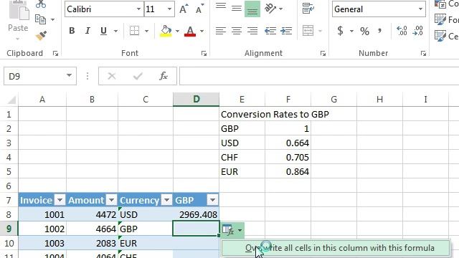
Task: Align text right icon
Action: 252,31
